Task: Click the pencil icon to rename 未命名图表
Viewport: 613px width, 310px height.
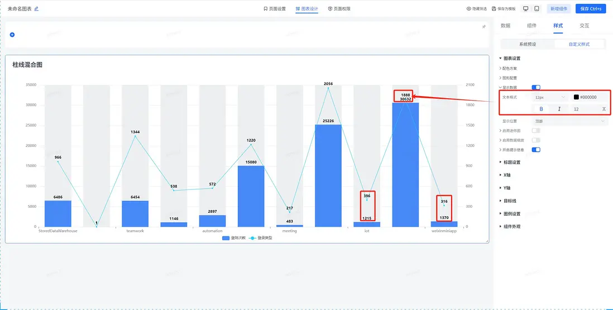Action: tap(36, 8)
